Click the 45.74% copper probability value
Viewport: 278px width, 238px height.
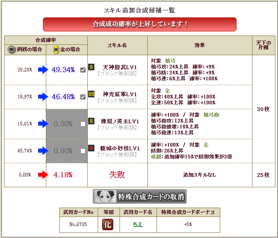coord(25,151)
